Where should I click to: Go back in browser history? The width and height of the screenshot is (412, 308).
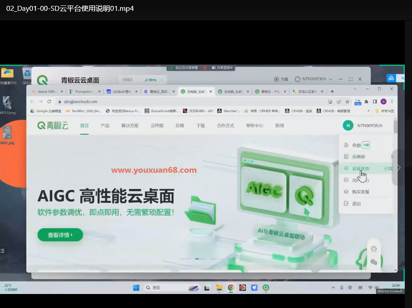click(x=32, y=102)
